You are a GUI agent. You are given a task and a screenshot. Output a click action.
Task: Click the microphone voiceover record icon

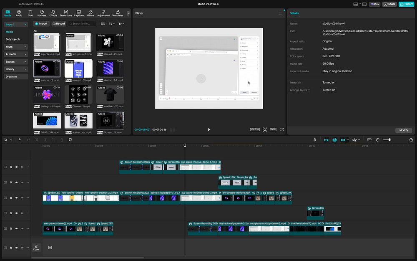tap(315, 140)
